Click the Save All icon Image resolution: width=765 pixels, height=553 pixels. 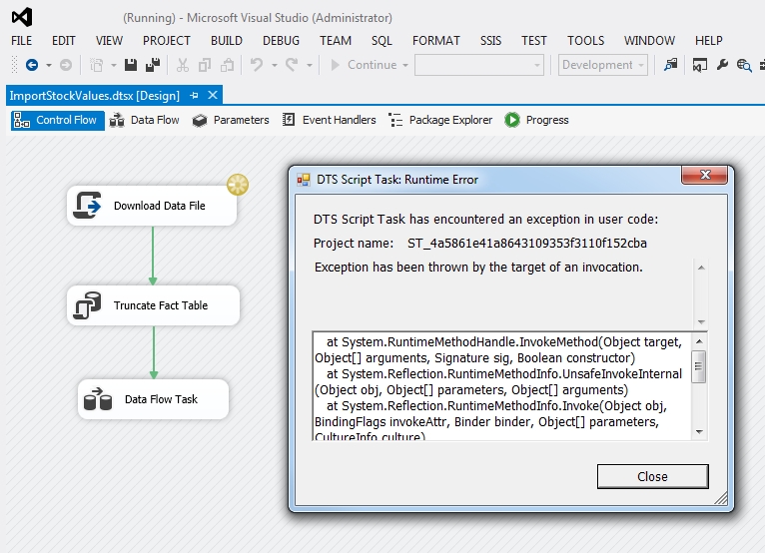point(152,65)
